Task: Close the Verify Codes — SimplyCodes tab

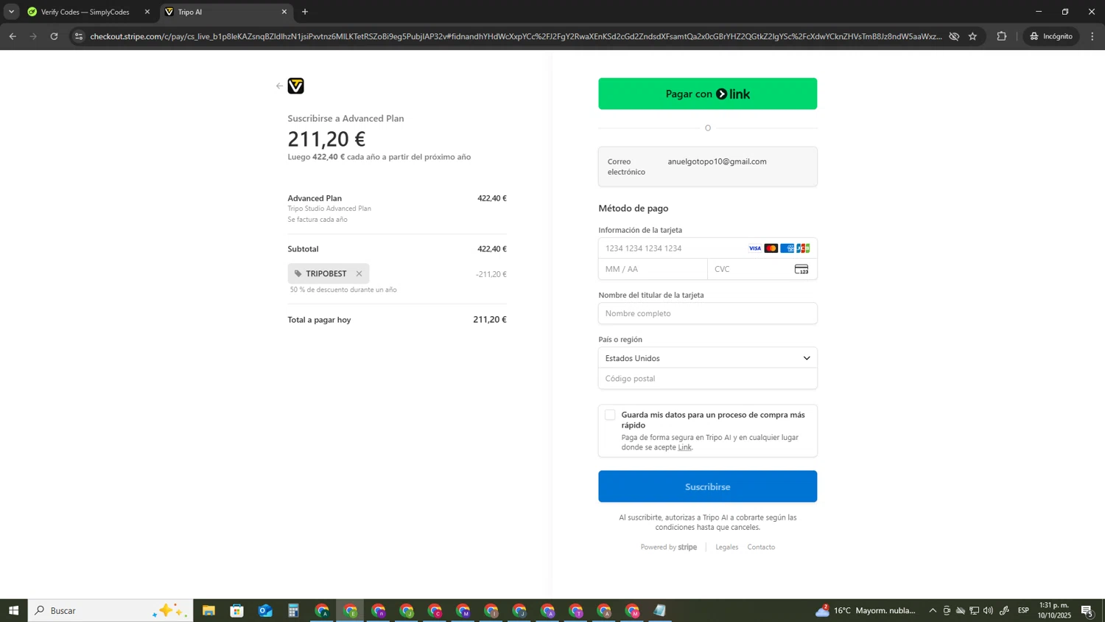Action: click(x=147, y=12)
